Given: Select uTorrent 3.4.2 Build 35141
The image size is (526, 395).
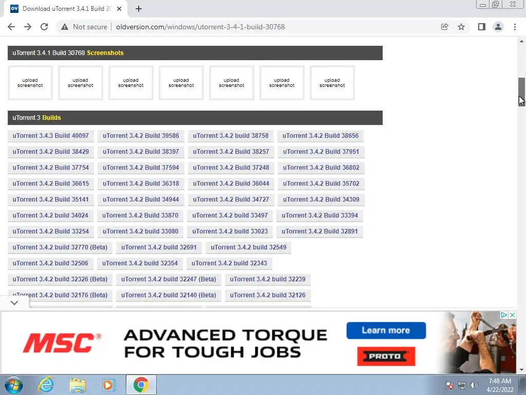Looking at the screenshot, I should (x=51, y=200).
